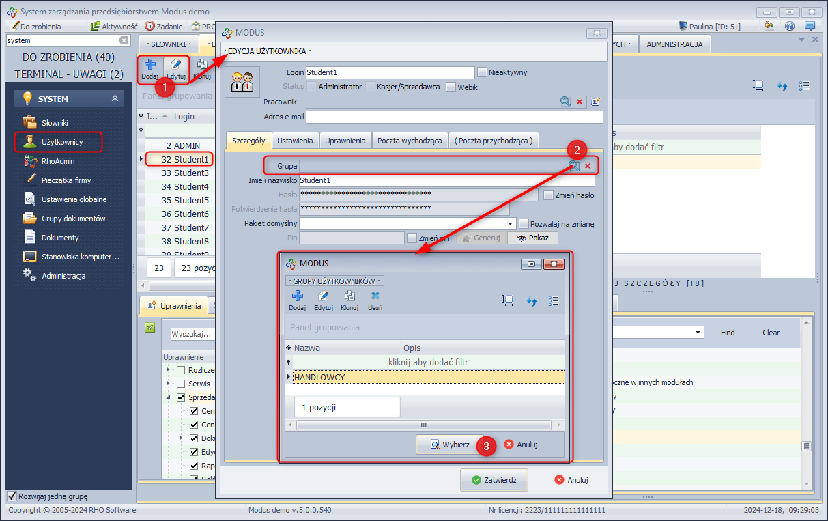828x521 pixels.
Task: Click Klonuj icon in user groups toolbar
Action: [349, 296]
